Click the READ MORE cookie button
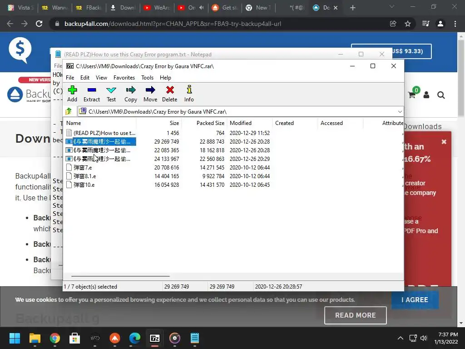 (x=355, y=315)
